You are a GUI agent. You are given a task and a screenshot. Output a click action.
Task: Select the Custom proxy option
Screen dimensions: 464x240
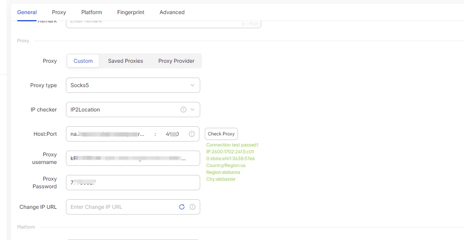[83, 61]
